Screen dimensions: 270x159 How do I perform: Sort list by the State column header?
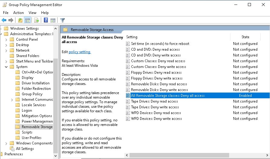245,37
